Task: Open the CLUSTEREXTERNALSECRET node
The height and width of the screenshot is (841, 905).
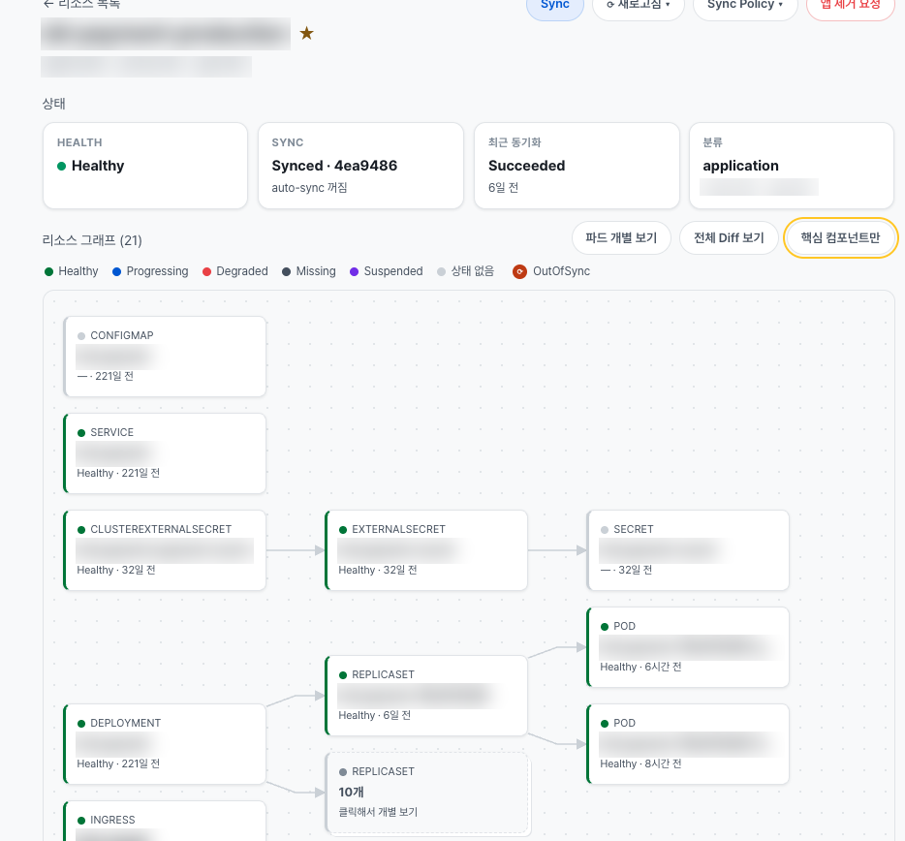Action: coord(165,550)
